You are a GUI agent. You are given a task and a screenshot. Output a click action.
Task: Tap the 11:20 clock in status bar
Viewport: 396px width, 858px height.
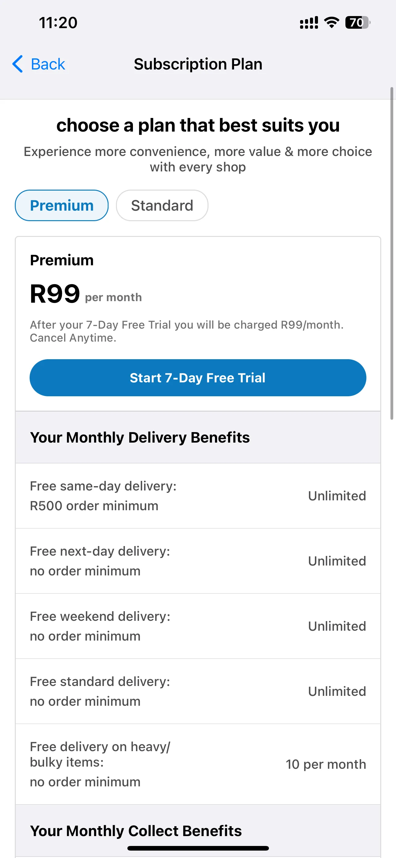click(x=58, y=23)
